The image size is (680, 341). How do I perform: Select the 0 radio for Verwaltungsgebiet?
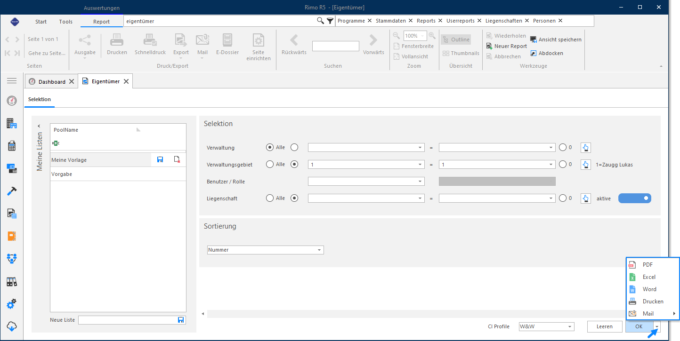[563, 164]
